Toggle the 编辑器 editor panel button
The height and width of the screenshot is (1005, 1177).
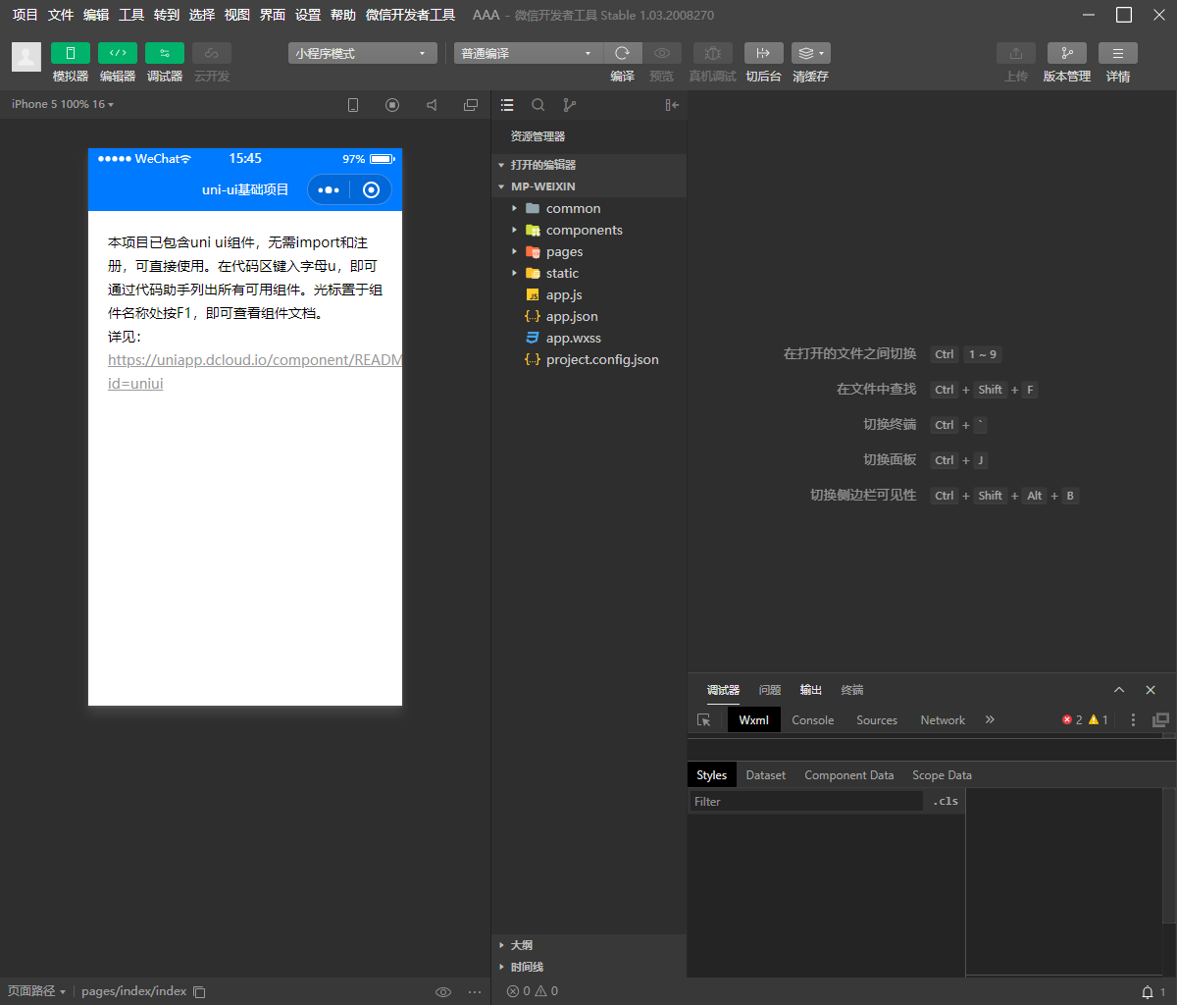[x=118, y=53]
